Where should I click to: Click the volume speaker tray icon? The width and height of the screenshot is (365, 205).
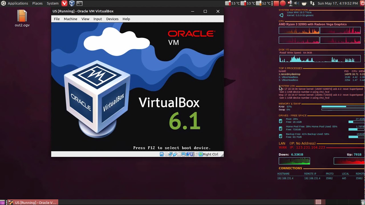tap(297, 3)
